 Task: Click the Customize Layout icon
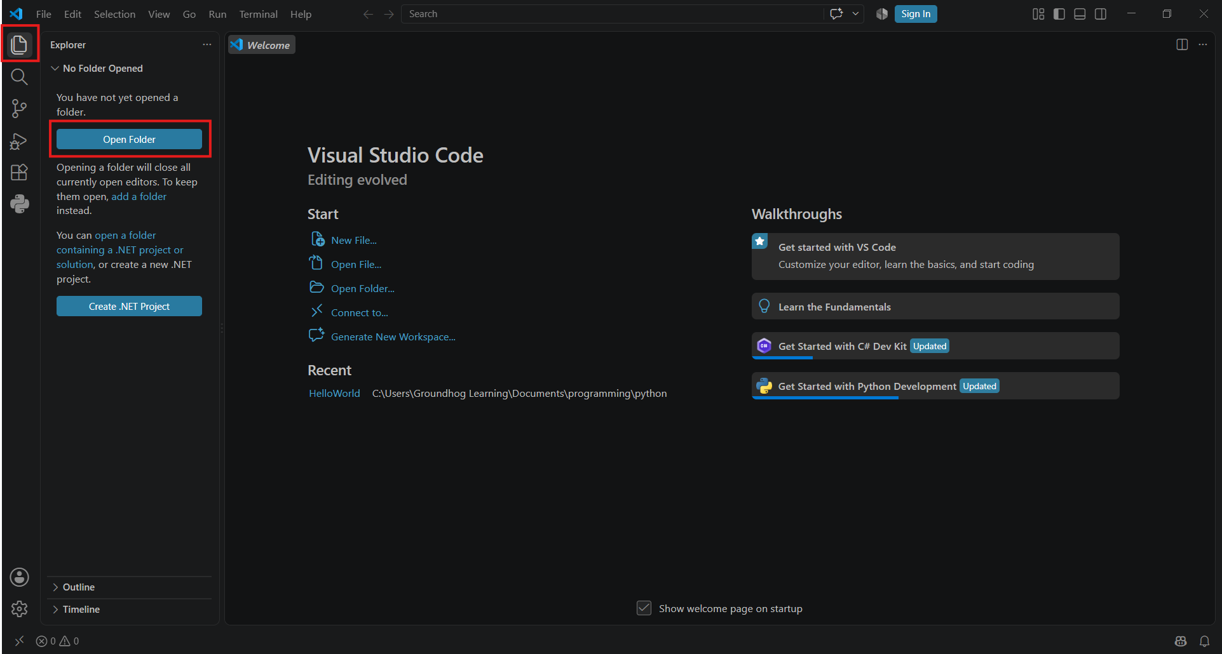pyautogui.click(x=1038, y=14)
